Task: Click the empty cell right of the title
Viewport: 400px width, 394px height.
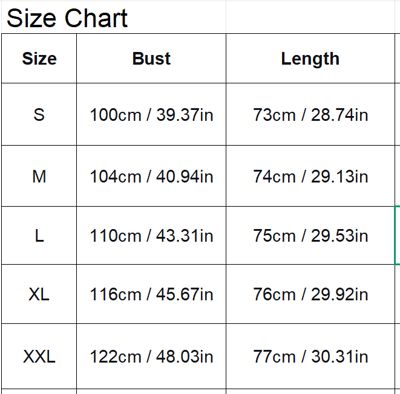Action: (310, 18)
